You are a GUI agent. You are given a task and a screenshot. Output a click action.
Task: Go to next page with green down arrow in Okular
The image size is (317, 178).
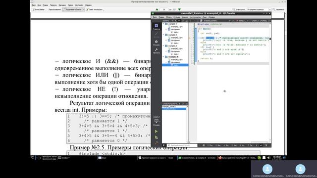click(179, 9)
